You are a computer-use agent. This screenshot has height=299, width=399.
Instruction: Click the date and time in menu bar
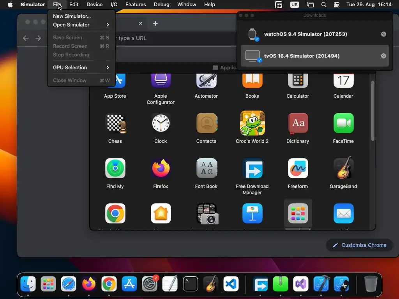(369, 5)
